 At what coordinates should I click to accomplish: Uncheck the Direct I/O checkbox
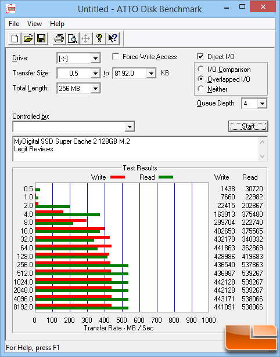pyautogui.click(x=200, y=56)
